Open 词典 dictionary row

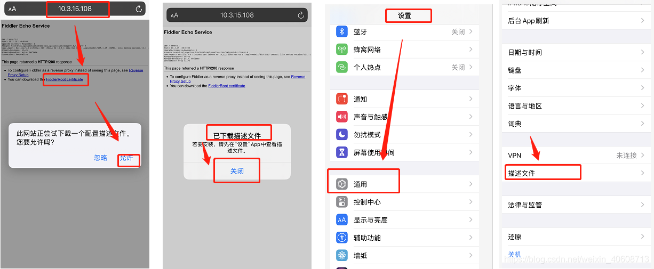576,124
